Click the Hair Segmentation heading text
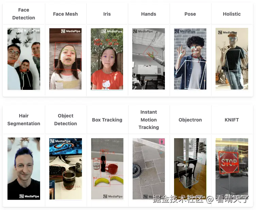256x210 pixels. [24, 119]
